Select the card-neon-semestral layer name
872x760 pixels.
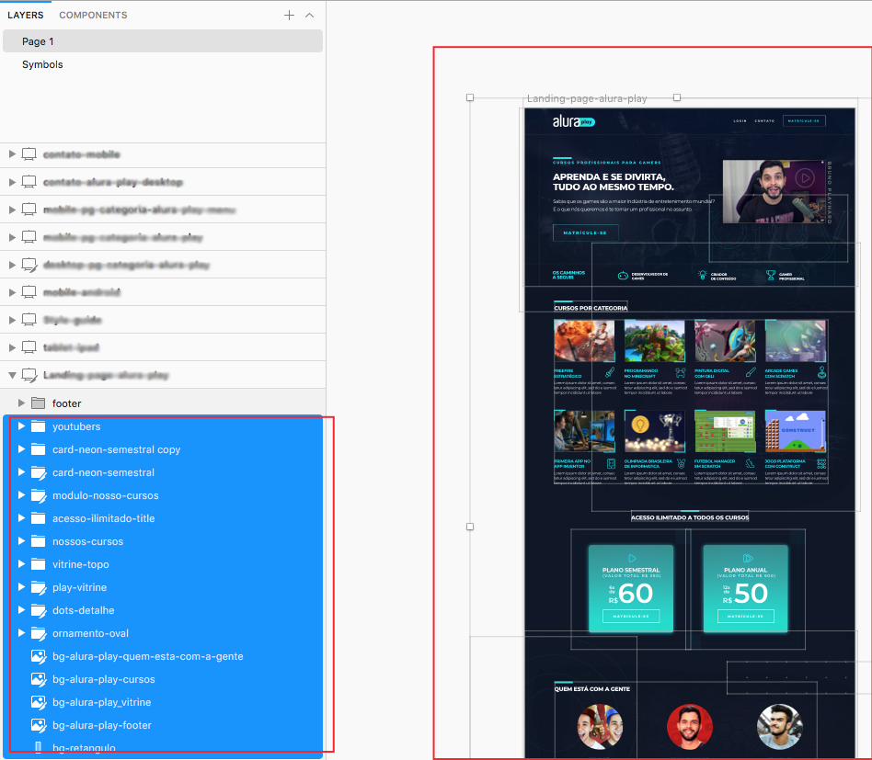(x=103, y=472)
